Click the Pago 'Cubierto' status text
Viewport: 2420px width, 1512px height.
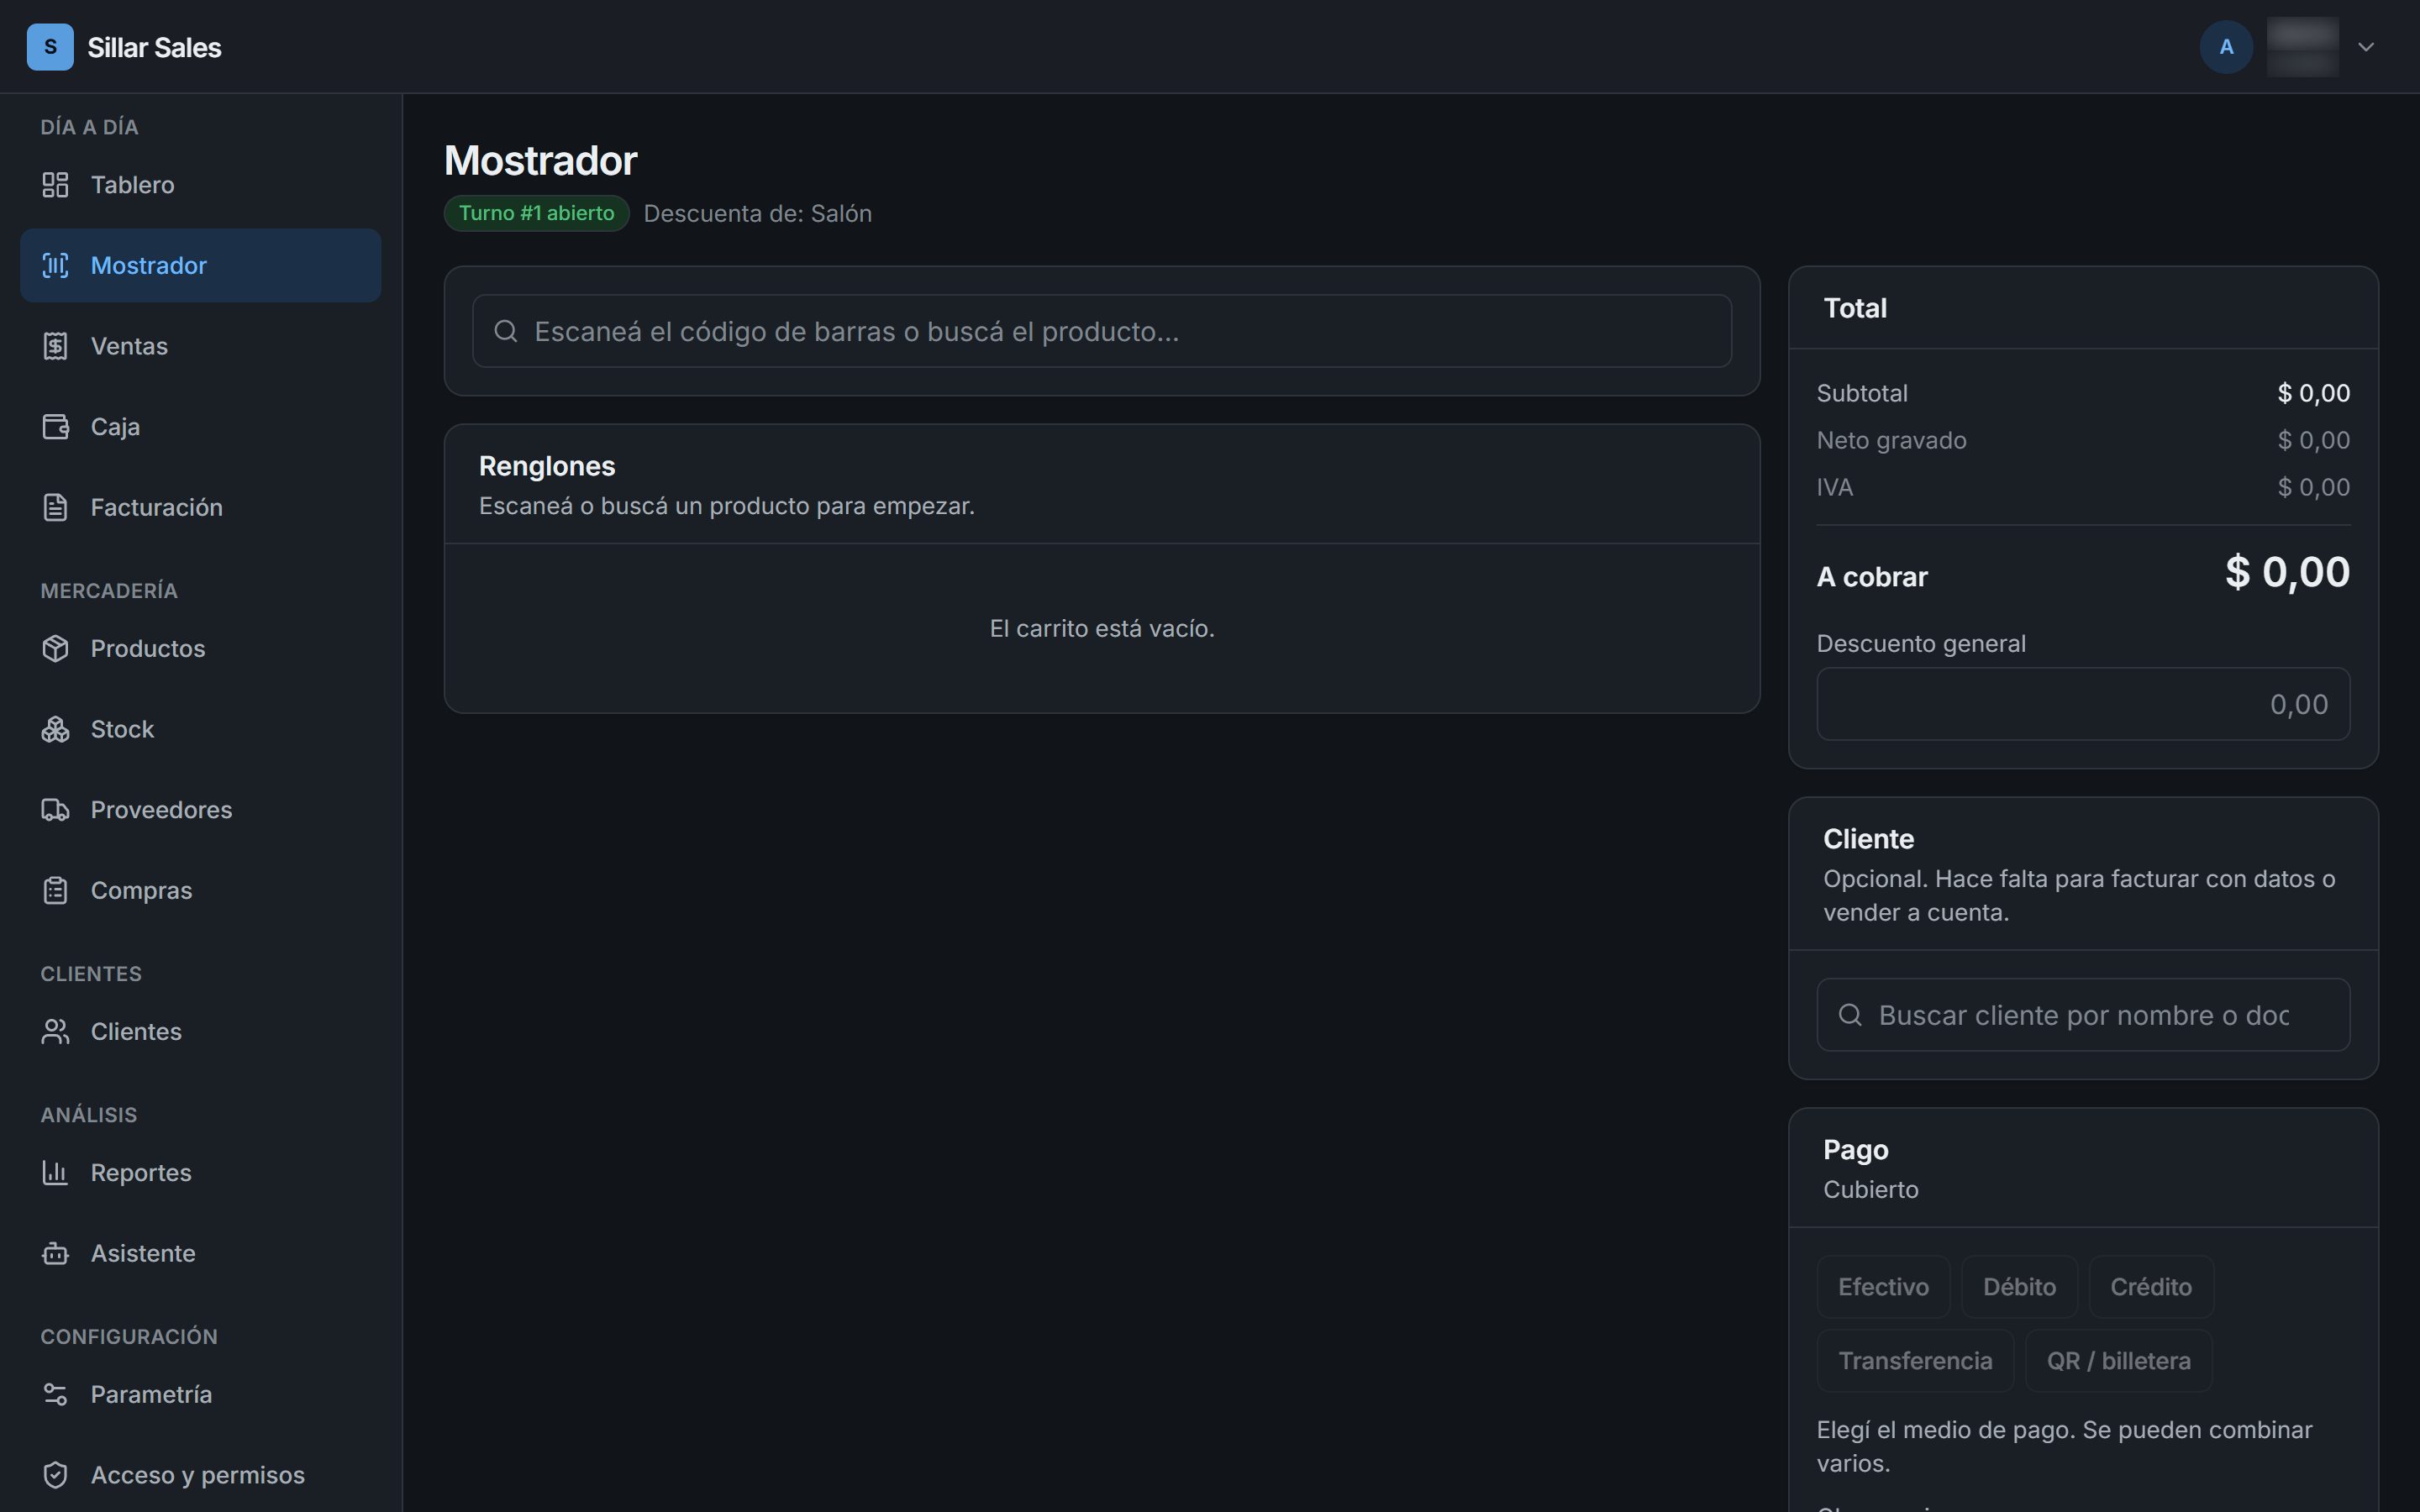click(1870, 1190)
